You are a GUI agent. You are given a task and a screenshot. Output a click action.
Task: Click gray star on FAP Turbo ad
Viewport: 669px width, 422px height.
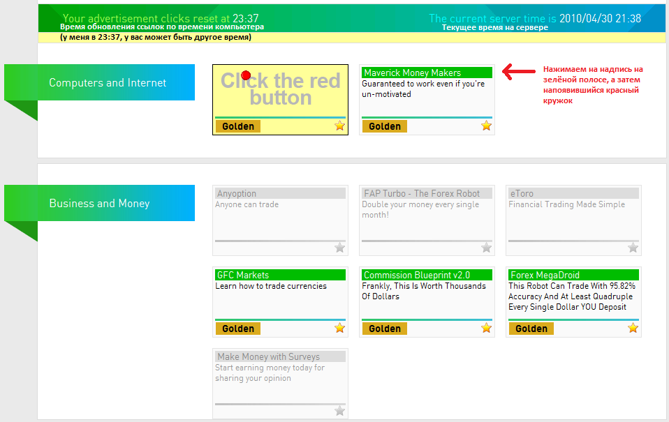[x=486, y=248]
